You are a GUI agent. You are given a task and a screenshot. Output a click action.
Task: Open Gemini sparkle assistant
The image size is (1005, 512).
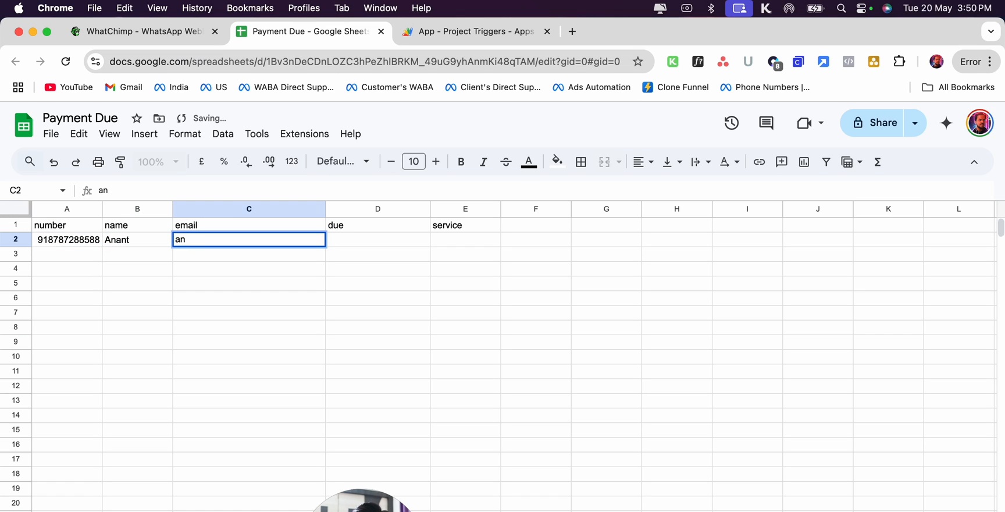(946, 123)
